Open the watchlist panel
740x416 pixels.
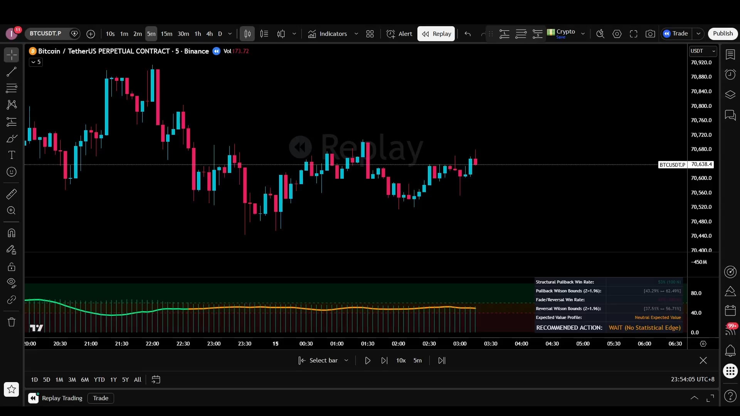730,55
